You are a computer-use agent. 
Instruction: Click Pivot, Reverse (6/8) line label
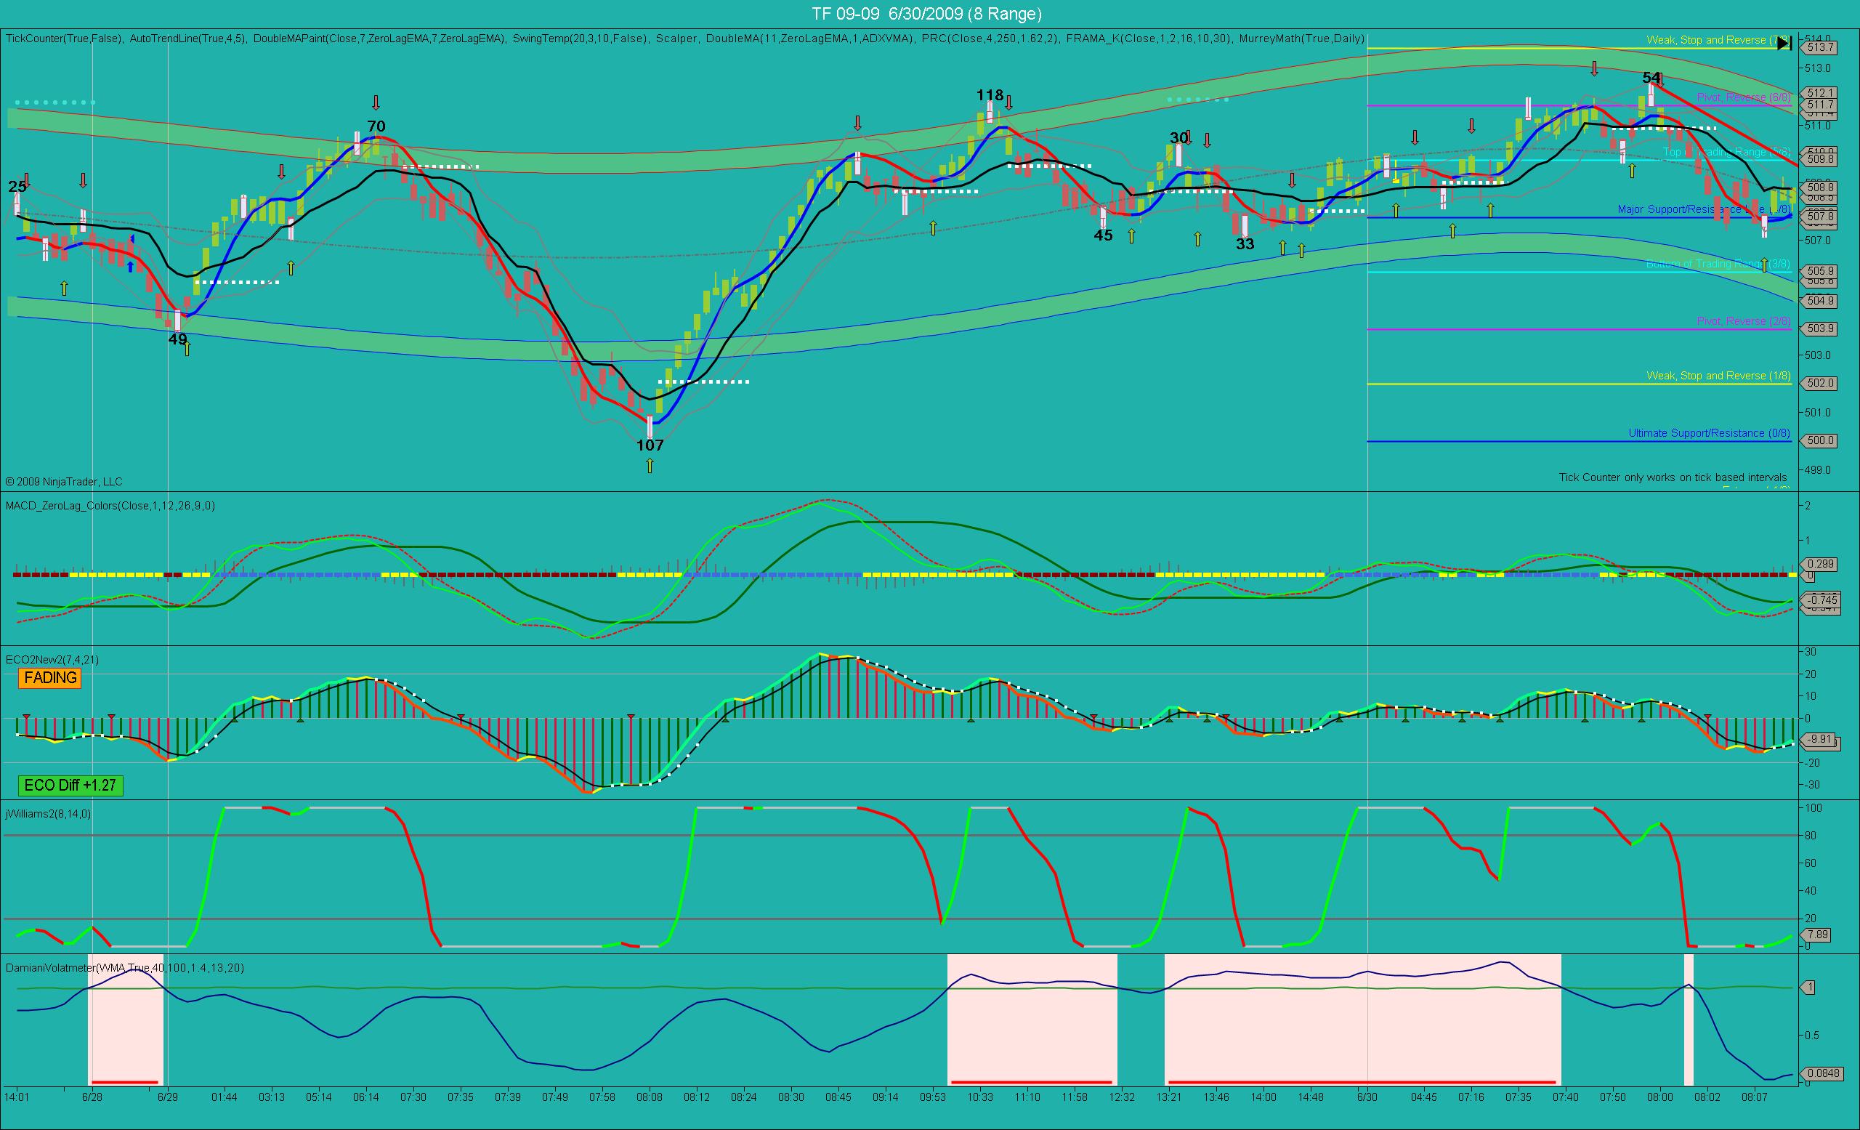[x=1744, y=97]
